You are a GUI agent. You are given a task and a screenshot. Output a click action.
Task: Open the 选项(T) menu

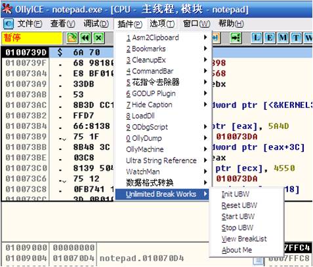click(x=162, y=24)
